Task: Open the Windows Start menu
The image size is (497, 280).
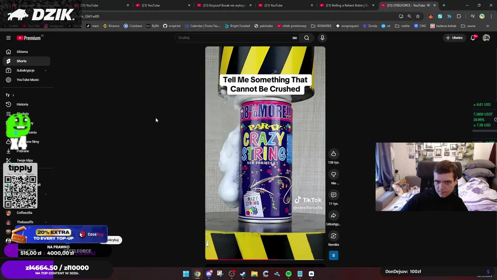Action: click(186, 274)
